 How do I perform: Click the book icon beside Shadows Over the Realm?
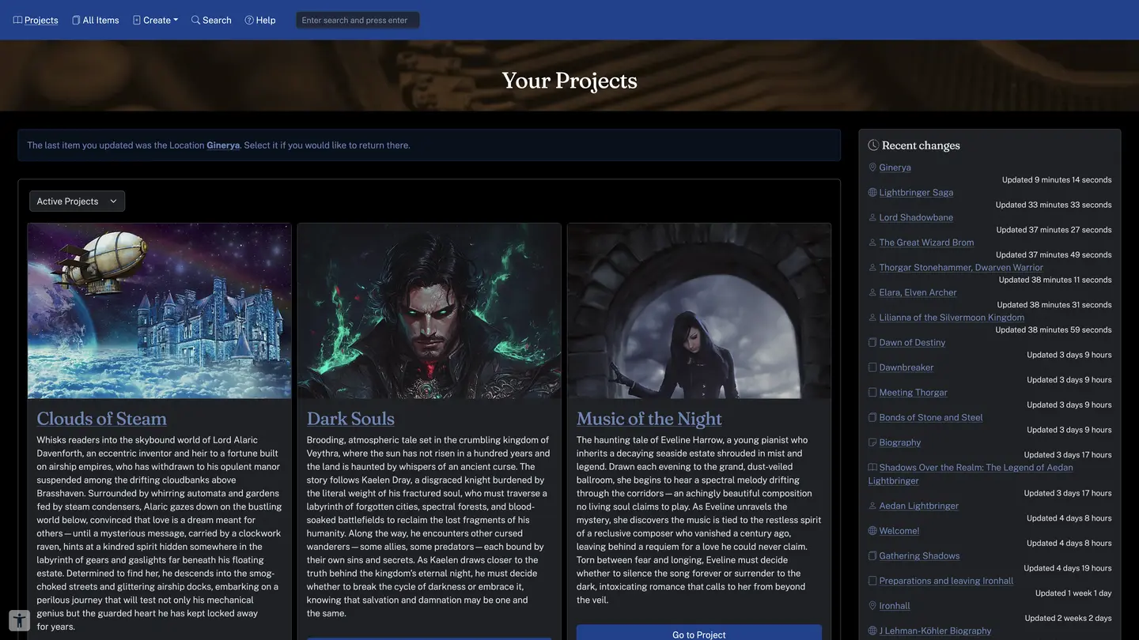[x=872, y=467]
